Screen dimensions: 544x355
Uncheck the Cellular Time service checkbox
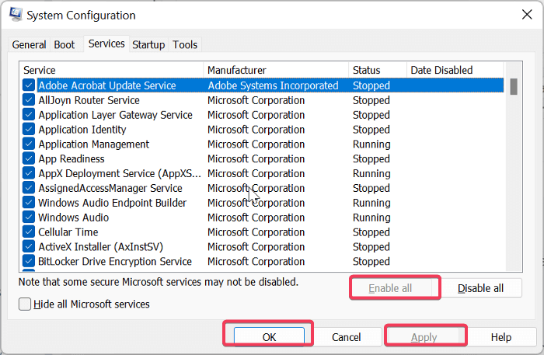[x=29, y=232]
